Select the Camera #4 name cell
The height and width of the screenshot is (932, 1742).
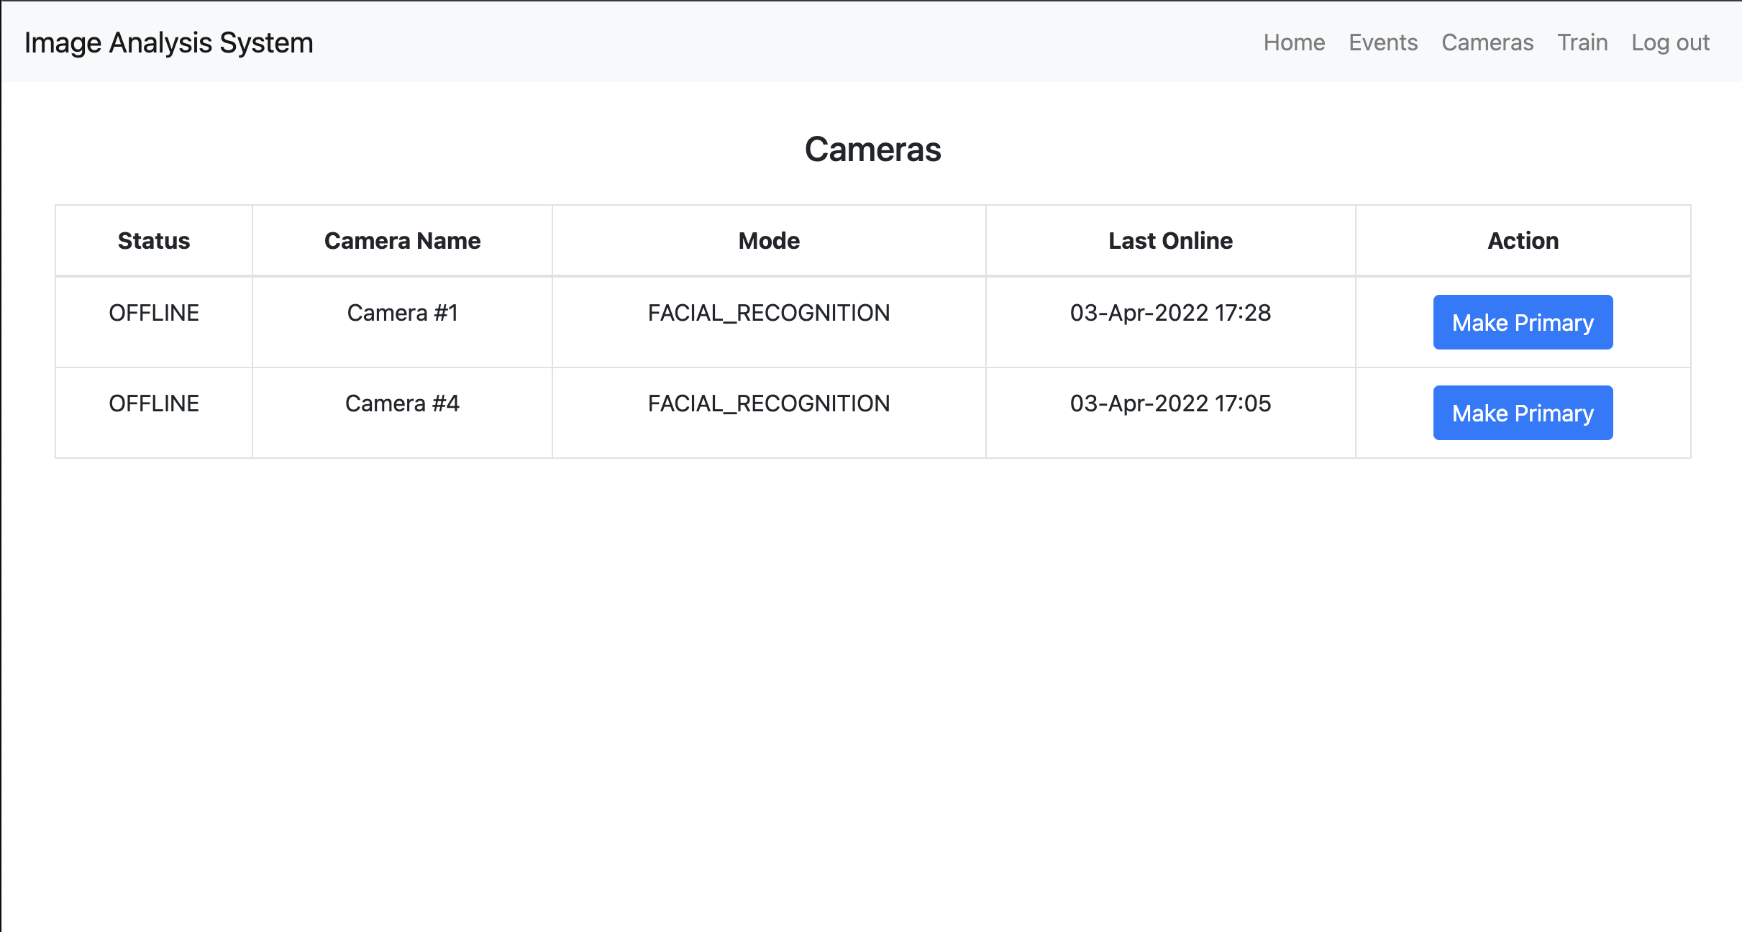pyautogui.click(x=402, y=403)
